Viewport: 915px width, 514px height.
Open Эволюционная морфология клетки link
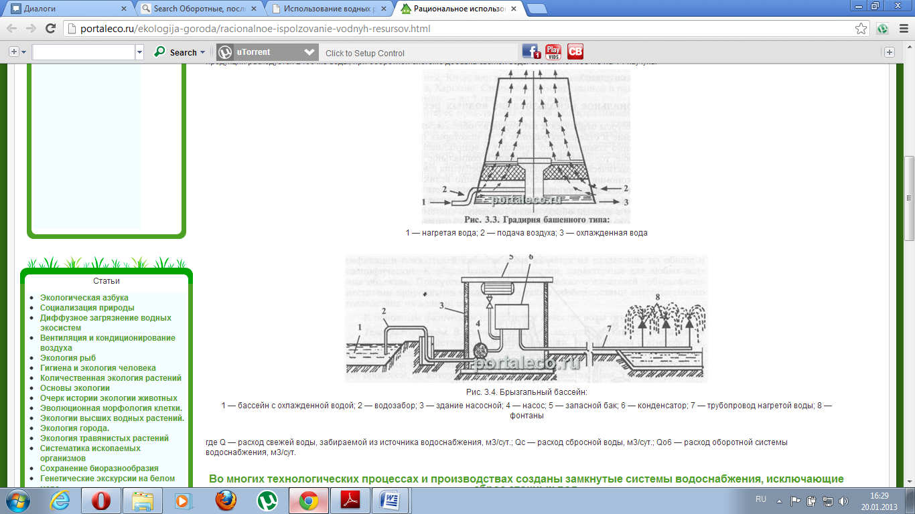coord(111,408)
